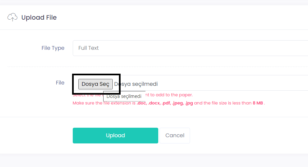The width and height of the screenshot is (308, 167).
Task: Click the Full Text value in File Type
Action: click(x=88, y=48)
